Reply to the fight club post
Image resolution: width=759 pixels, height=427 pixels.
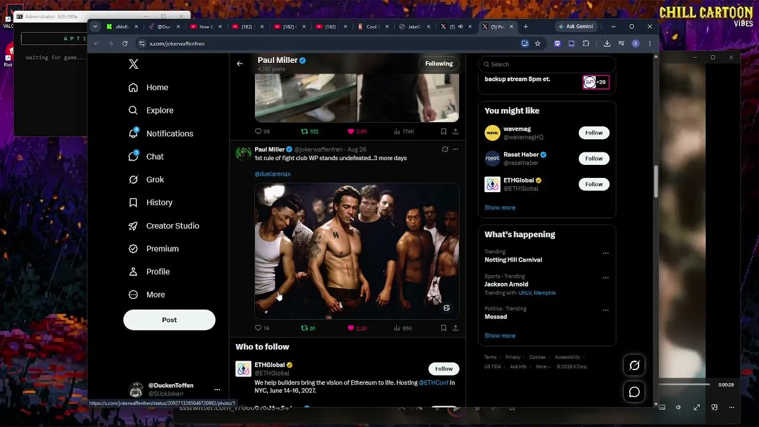pyautogui.click(x=261, y=328)
